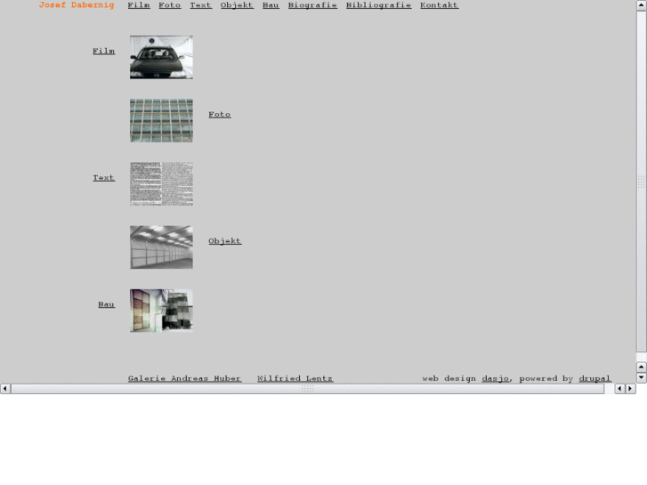Visit Wilfried Lentz footer link
647x485 pixels.
coord(295,378)
